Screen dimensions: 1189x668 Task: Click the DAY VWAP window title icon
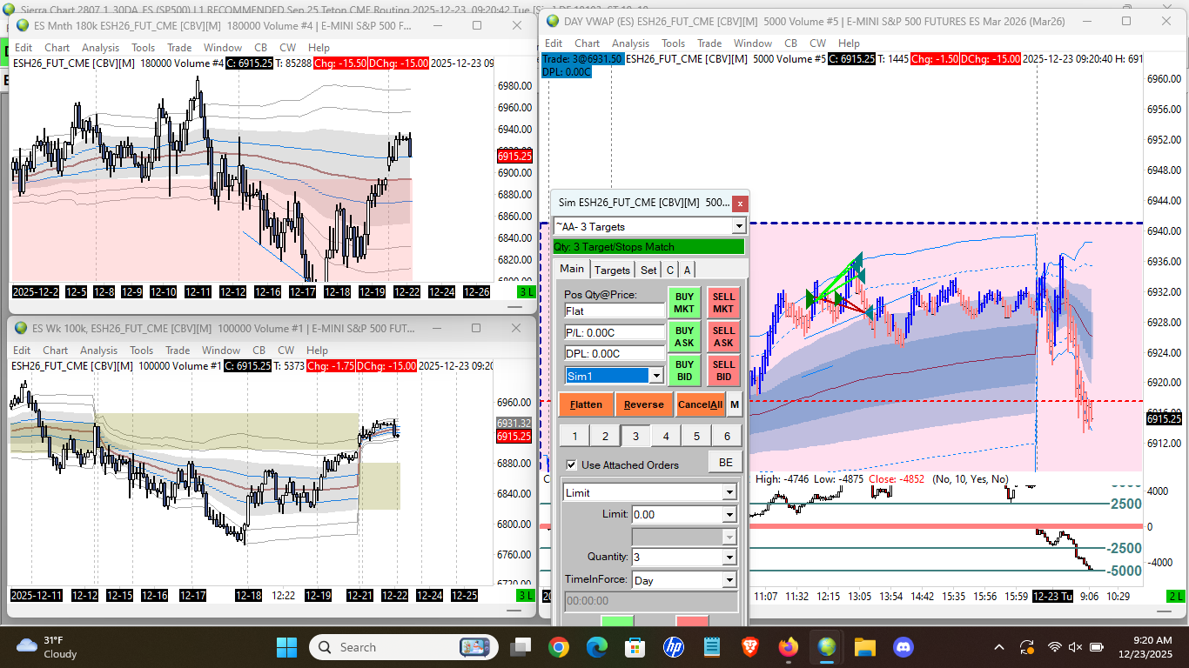click(554, 20)
